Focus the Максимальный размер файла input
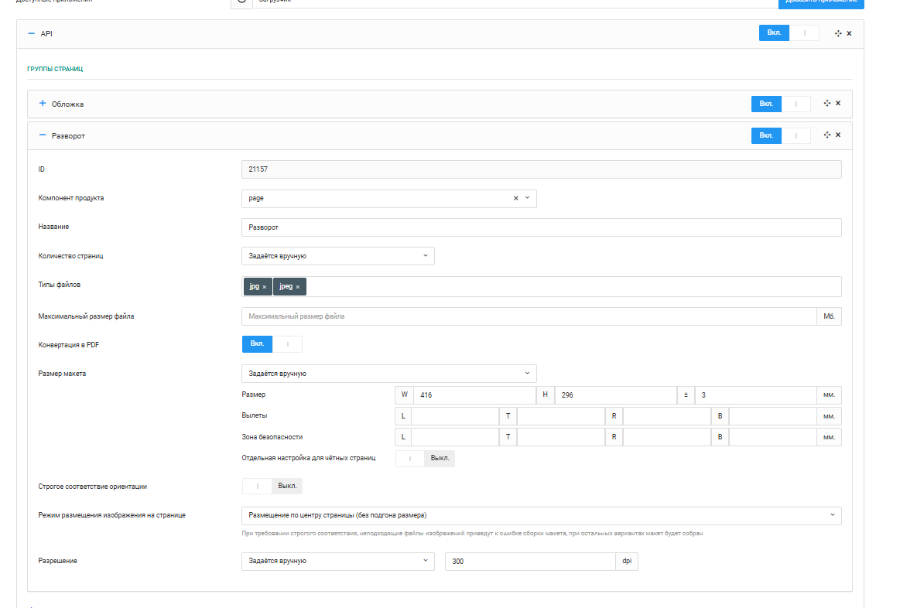The image size is (917, 608). click(x=529, y=316)
